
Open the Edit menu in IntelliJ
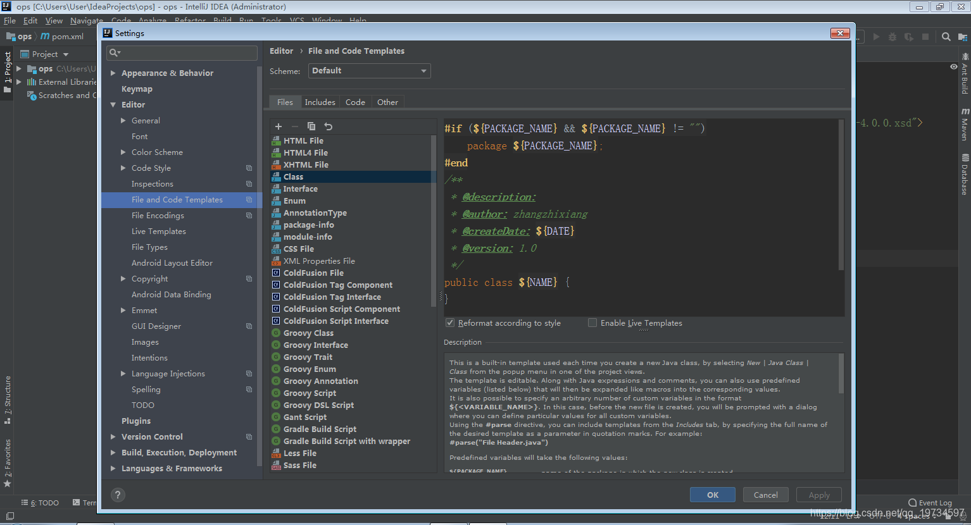(x=30, y=20)
